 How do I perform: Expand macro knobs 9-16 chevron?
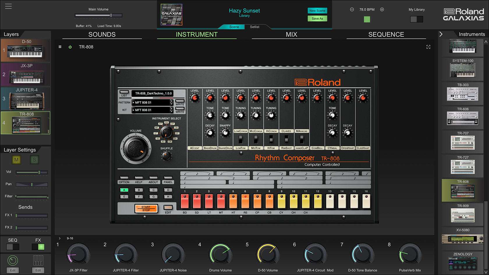point(60,238)
